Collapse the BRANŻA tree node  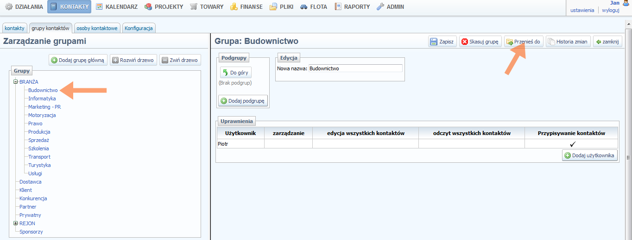[x=16, y=82]
